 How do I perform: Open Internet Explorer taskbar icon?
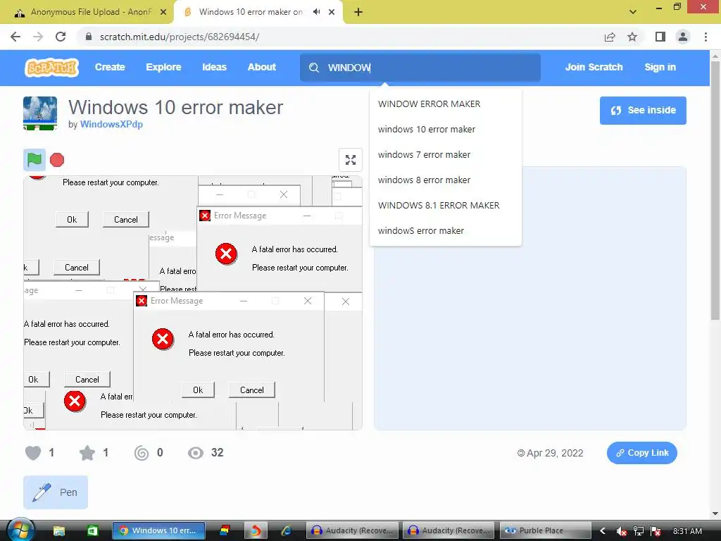[x=287, y=530]
